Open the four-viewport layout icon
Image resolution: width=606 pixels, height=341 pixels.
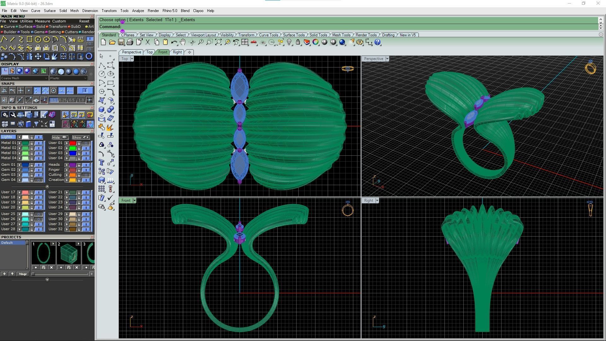(x=245, y=42)
